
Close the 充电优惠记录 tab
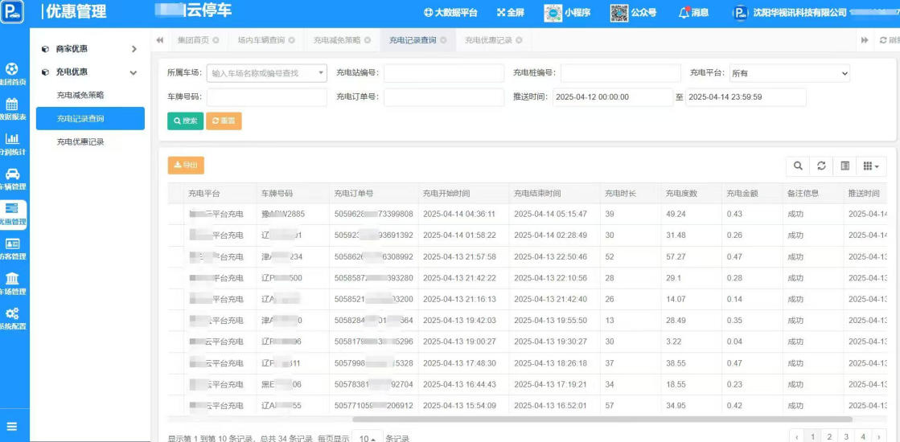tap(519, 41)
